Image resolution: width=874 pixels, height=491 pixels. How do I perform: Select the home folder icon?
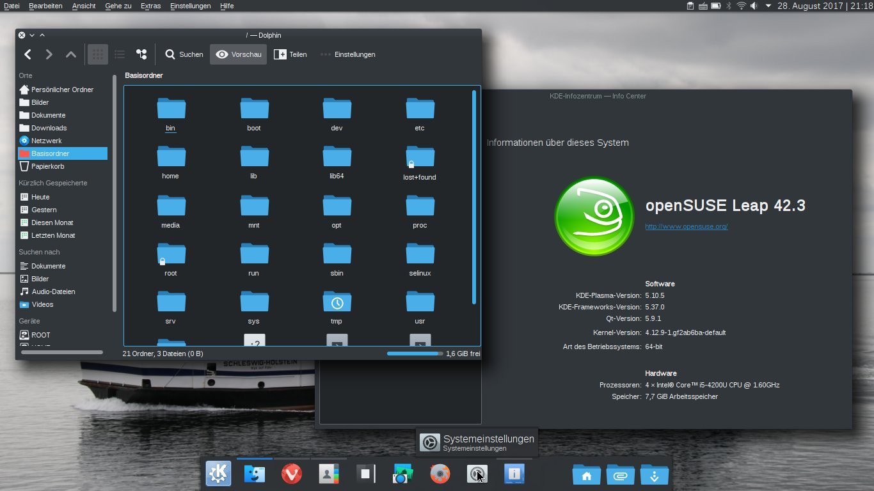[171, 156]
